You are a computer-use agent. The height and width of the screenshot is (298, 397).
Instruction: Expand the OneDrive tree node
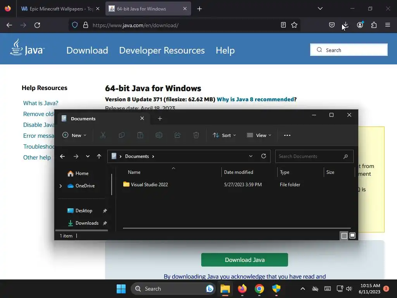click(x=60, y=186)
